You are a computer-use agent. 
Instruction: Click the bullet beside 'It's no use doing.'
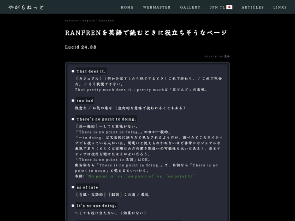tap(73, 206)
